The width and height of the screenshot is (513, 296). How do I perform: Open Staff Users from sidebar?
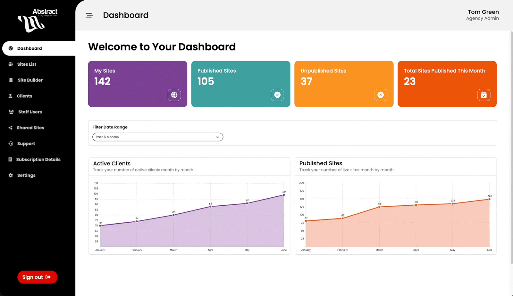[x=30, y=112]
